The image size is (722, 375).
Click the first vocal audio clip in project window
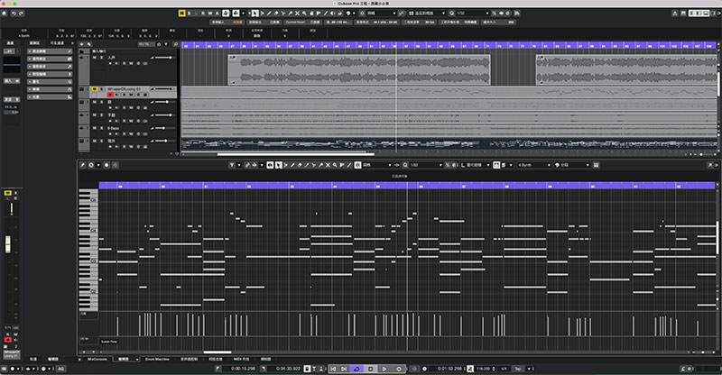pyautogui.click(x=359, y=70)
